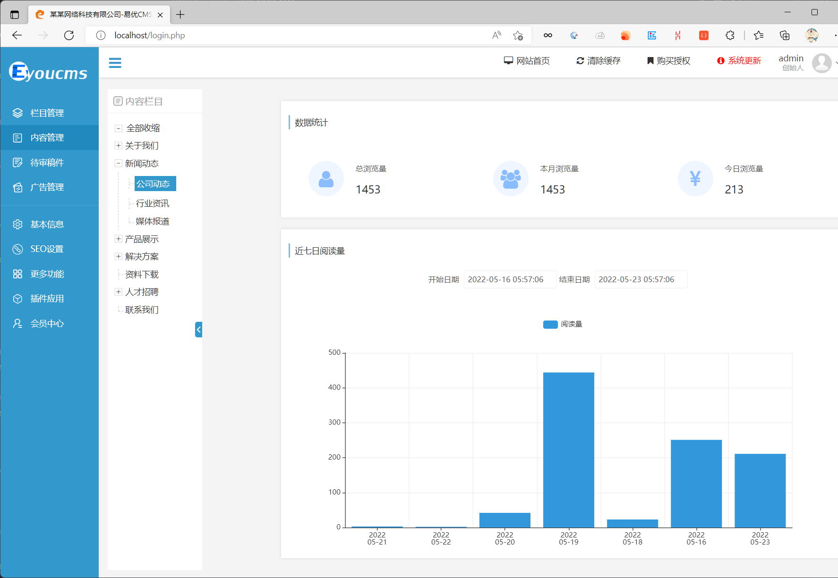Expand the 产品展示 tree node
Screen dimensions: 838x578
[x=119, y=239]
